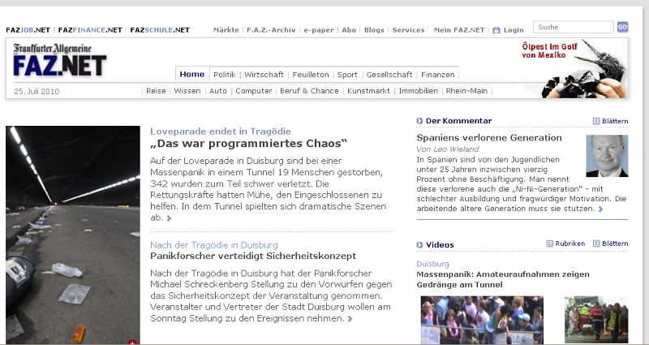Open the headline „Das war programmiertes Chaos“

(x=248, y=144)
